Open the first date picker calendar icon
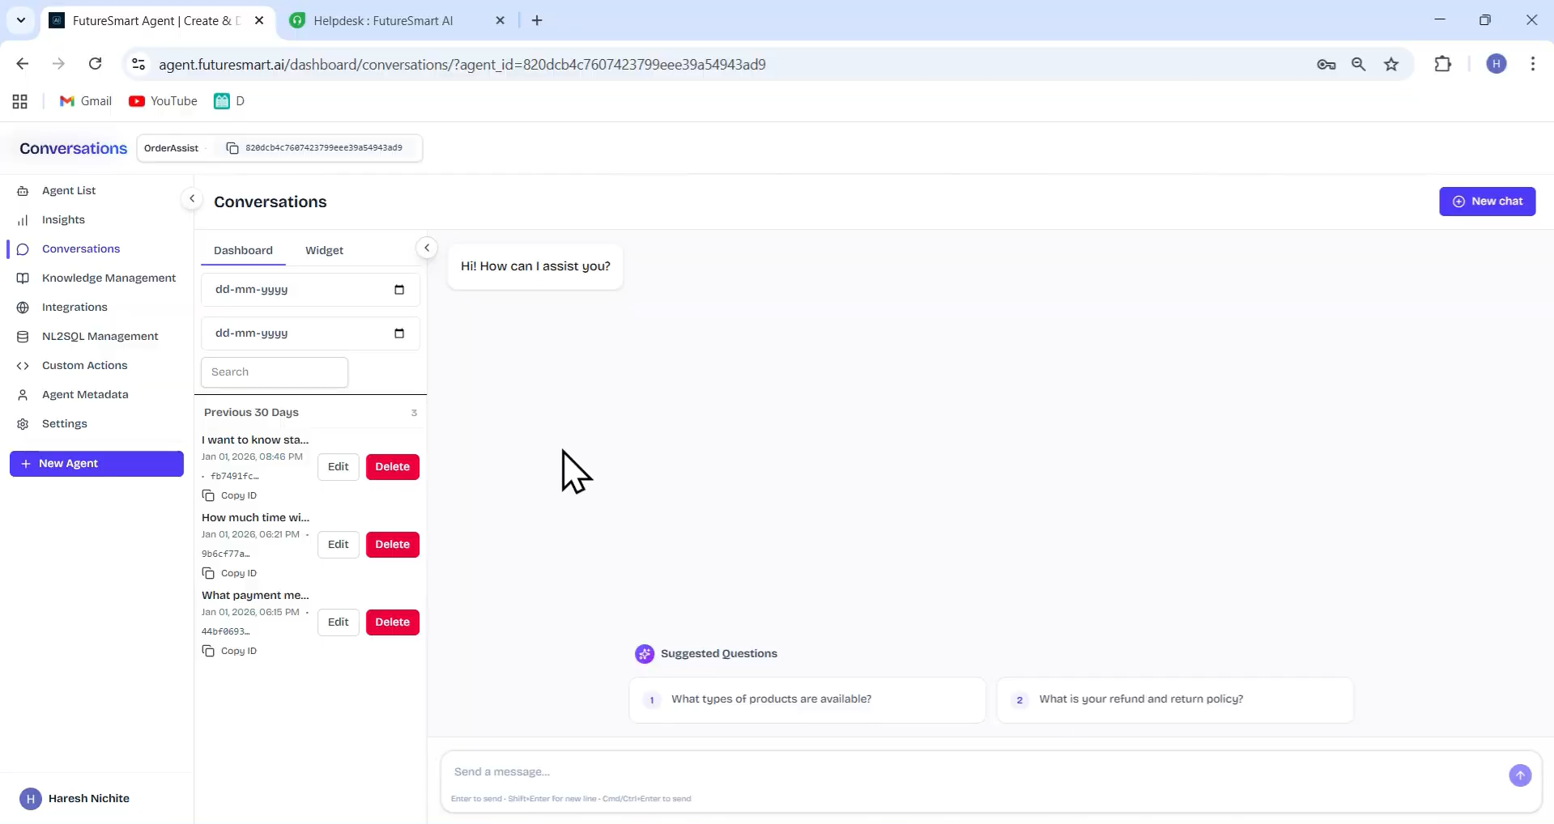This screenshot has height=824, width=1554. coord(399,290)
